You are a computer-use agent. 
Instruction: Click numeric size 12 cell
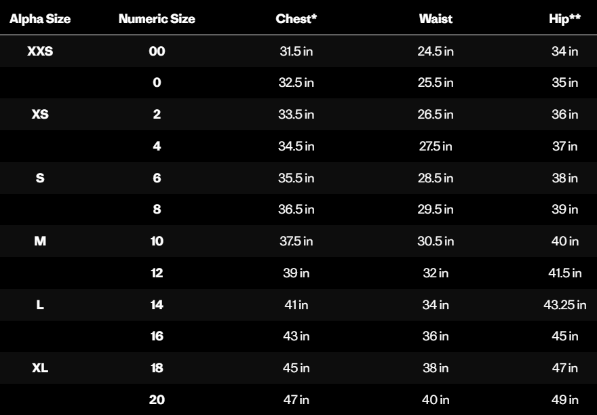click(157, 273)
